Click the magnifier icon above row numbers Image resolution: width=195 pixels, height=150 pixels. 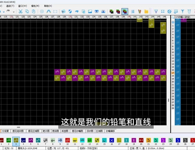[173, 18]
